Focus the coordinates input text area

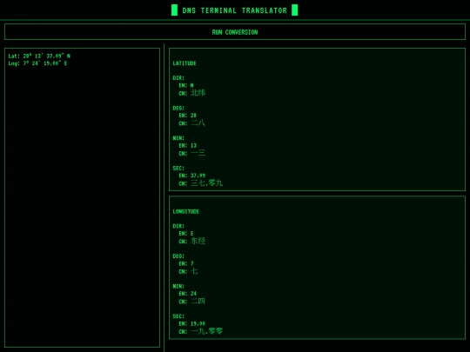point(82,197)
